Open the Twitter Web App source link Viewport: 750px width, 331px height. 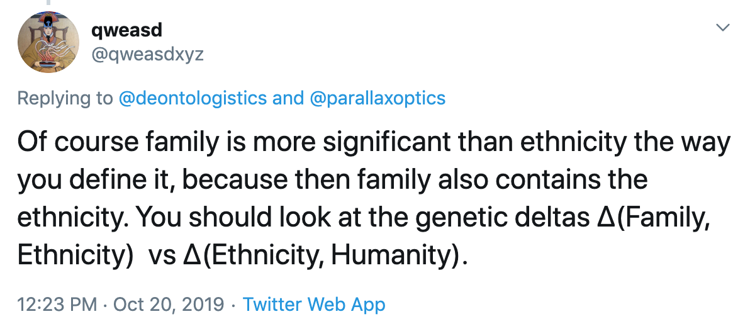[x=314, y=305]
